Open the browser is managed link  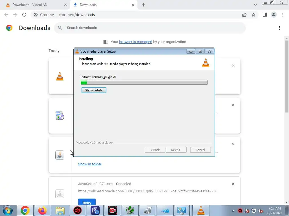click(x=135, y=42)
